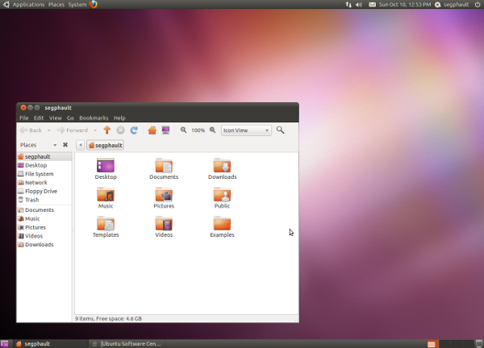Click the segphault path bar button
The width and height of the screenshot is (484, 348).
point(105,145)
